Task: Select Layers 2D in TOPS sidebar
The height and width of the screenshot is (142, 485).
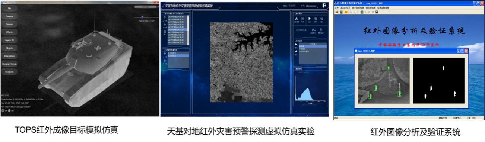Action: pyautogui.click(x=9, y=40)
